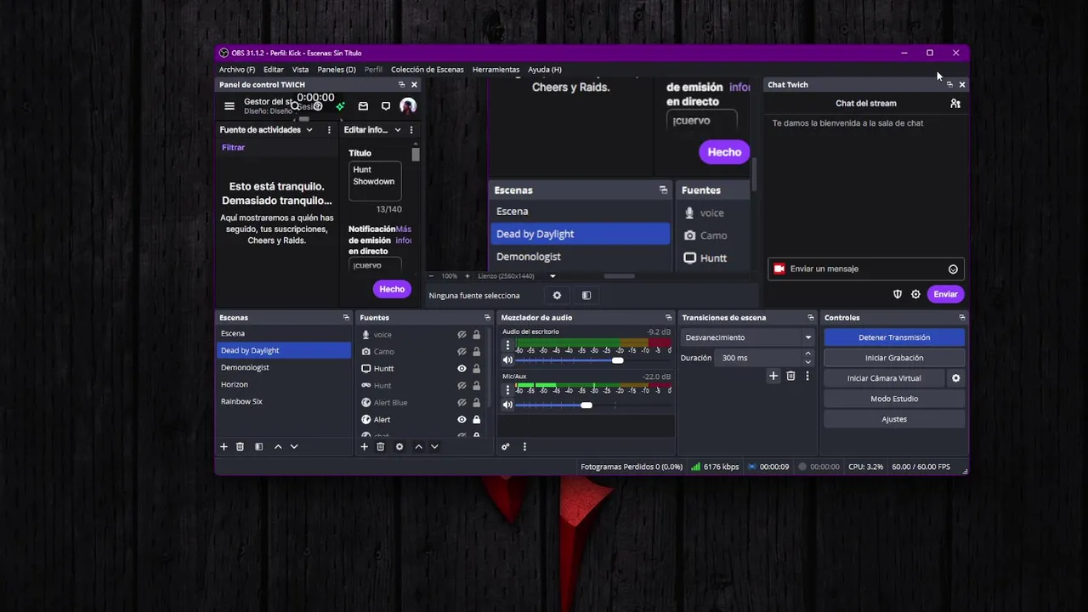This screenshot has width=1088, height=612.
Task: Remove selected source with Fuentes trash icon
Action: [x=380, y=446]
